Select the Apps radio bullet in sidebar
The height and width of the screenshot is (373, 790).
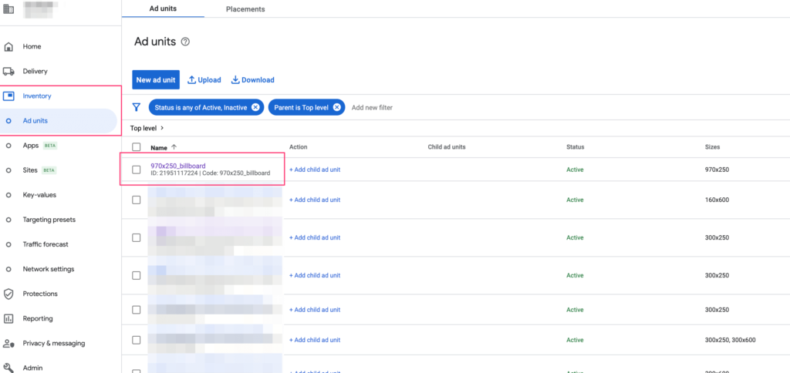(x=8, y=146)
